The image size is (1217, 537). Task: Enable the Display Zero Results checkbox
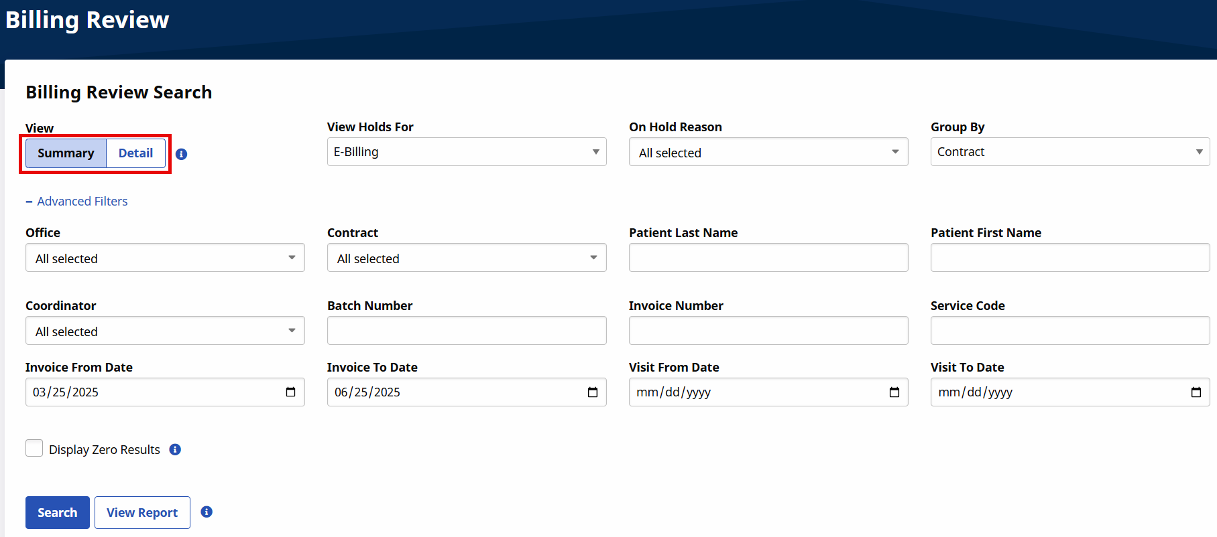tap(34, 449)
